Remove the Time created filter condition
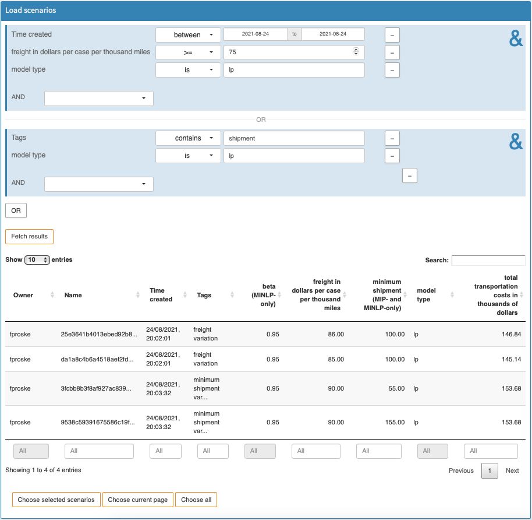The height and width of the screenshot is (520, 532). [392, 34]
